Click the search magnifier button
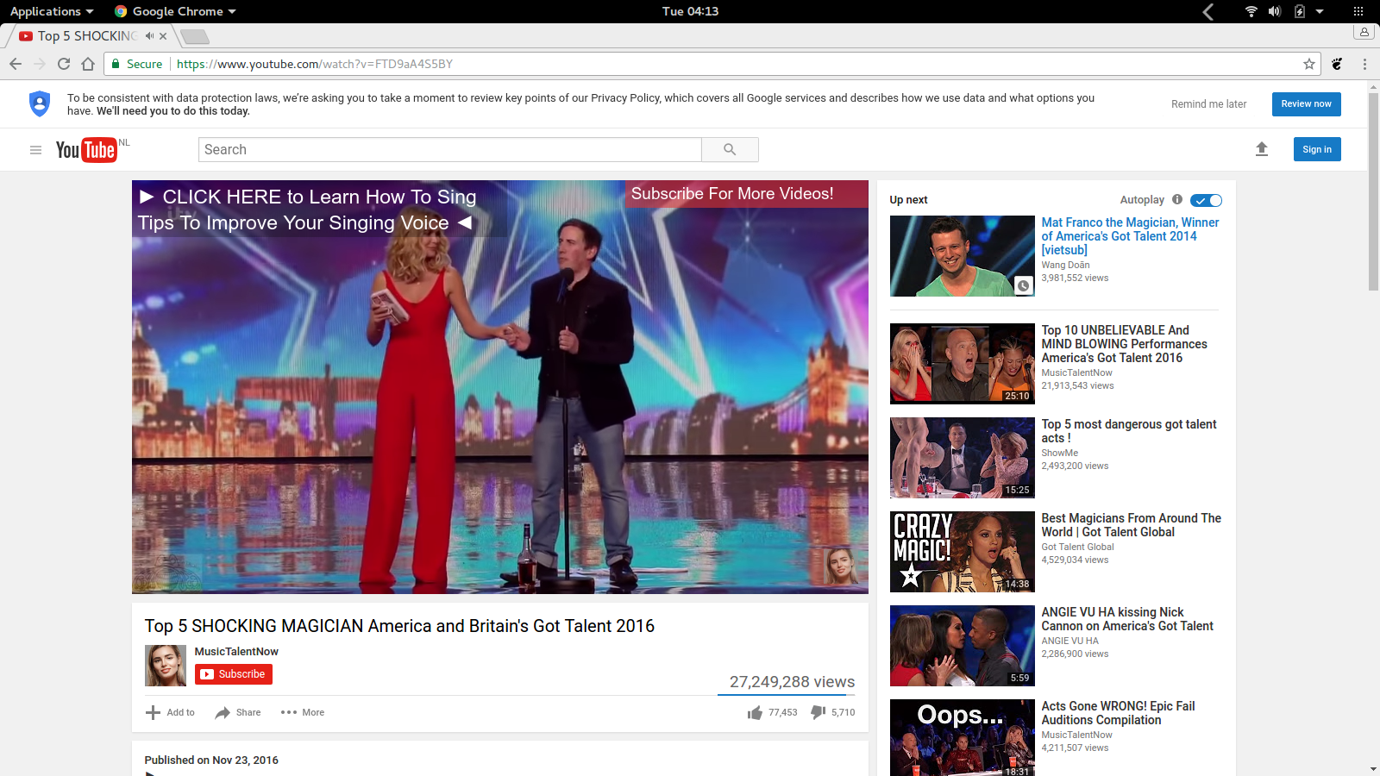 click(x=730, y=149)
